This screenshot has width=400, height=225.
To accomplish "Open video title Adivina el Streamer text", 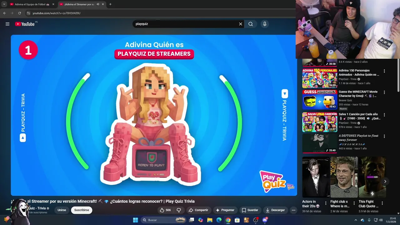I will tap(102, 201).
